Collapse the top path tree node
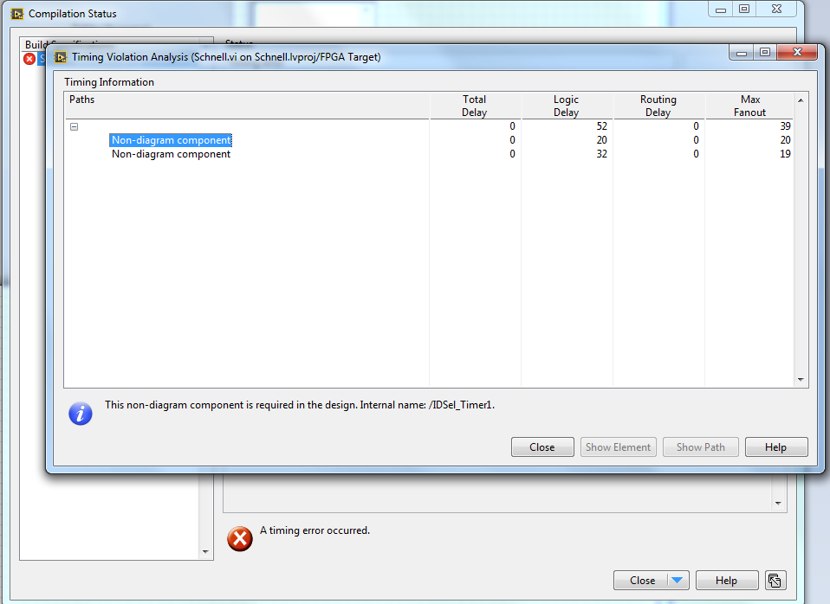830x604 pixels. pos(75,127)
